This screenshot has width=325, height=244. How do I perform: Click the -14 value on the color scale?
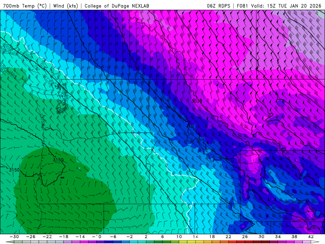pos(80,237)
